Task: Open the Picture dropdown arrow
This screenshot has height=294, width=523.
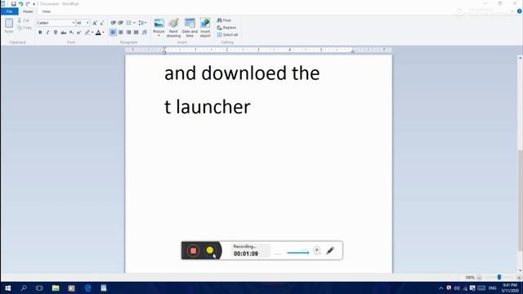Action: click(159, 35)
